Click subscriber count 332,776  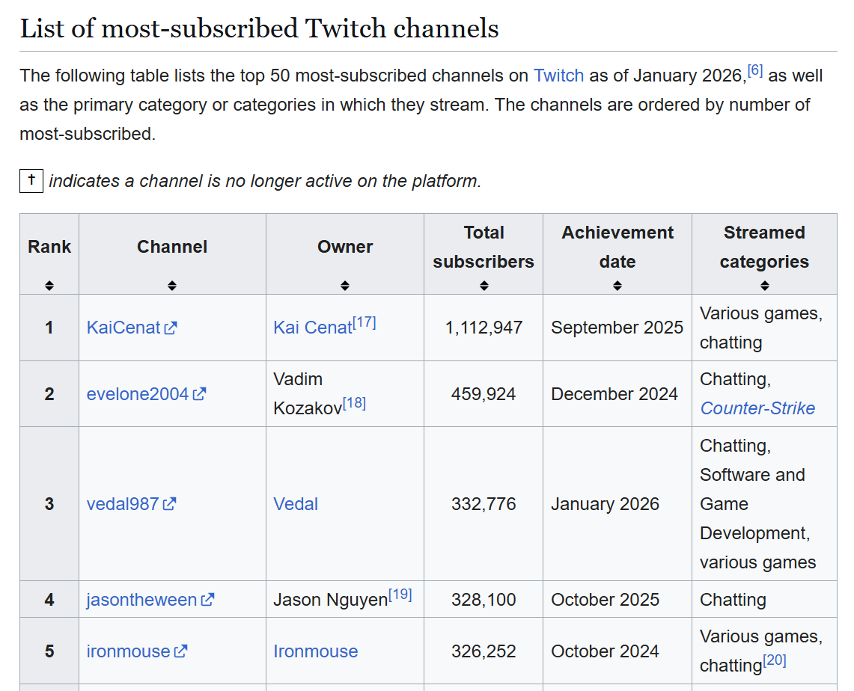[484, 504]
